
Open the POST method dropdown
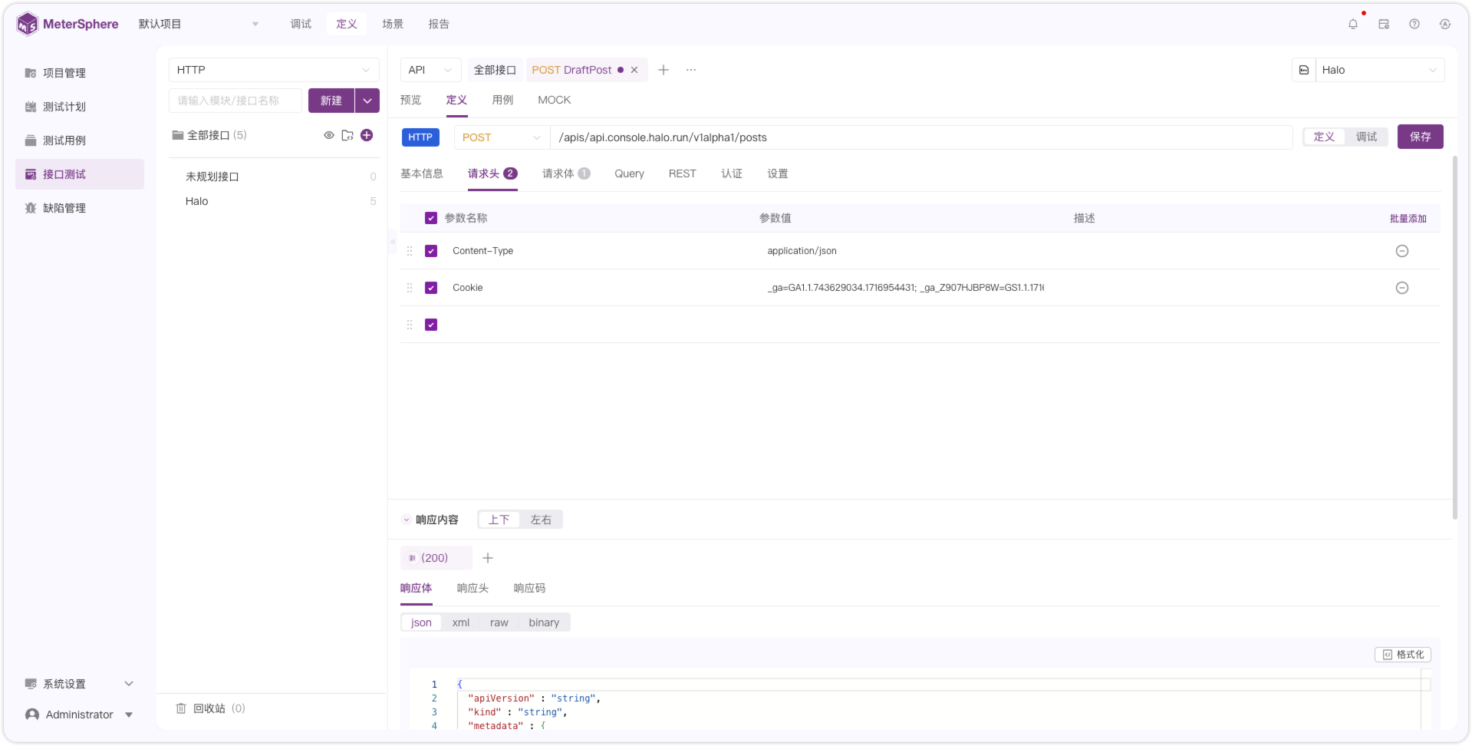click(502, 137)
